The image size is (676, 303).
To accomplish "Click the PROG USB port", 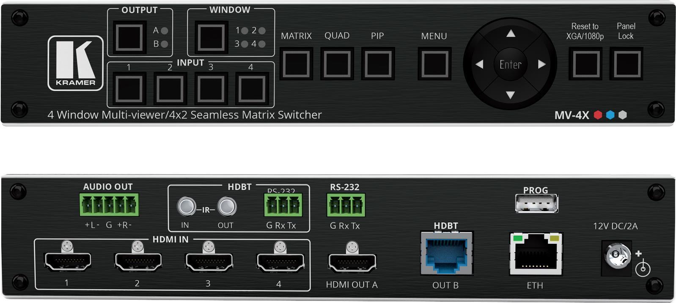I will [536, 204].
